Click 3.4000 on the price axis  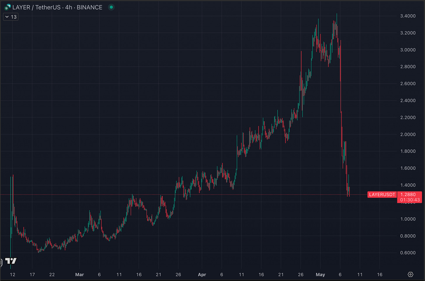tap(408, 16)
